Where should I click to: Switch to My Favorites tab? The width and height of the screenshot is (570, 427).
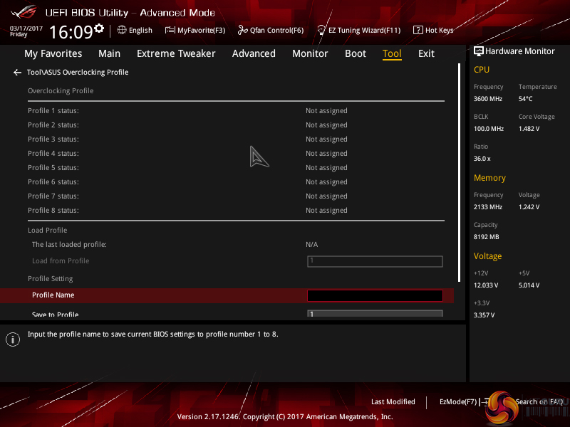53,54
